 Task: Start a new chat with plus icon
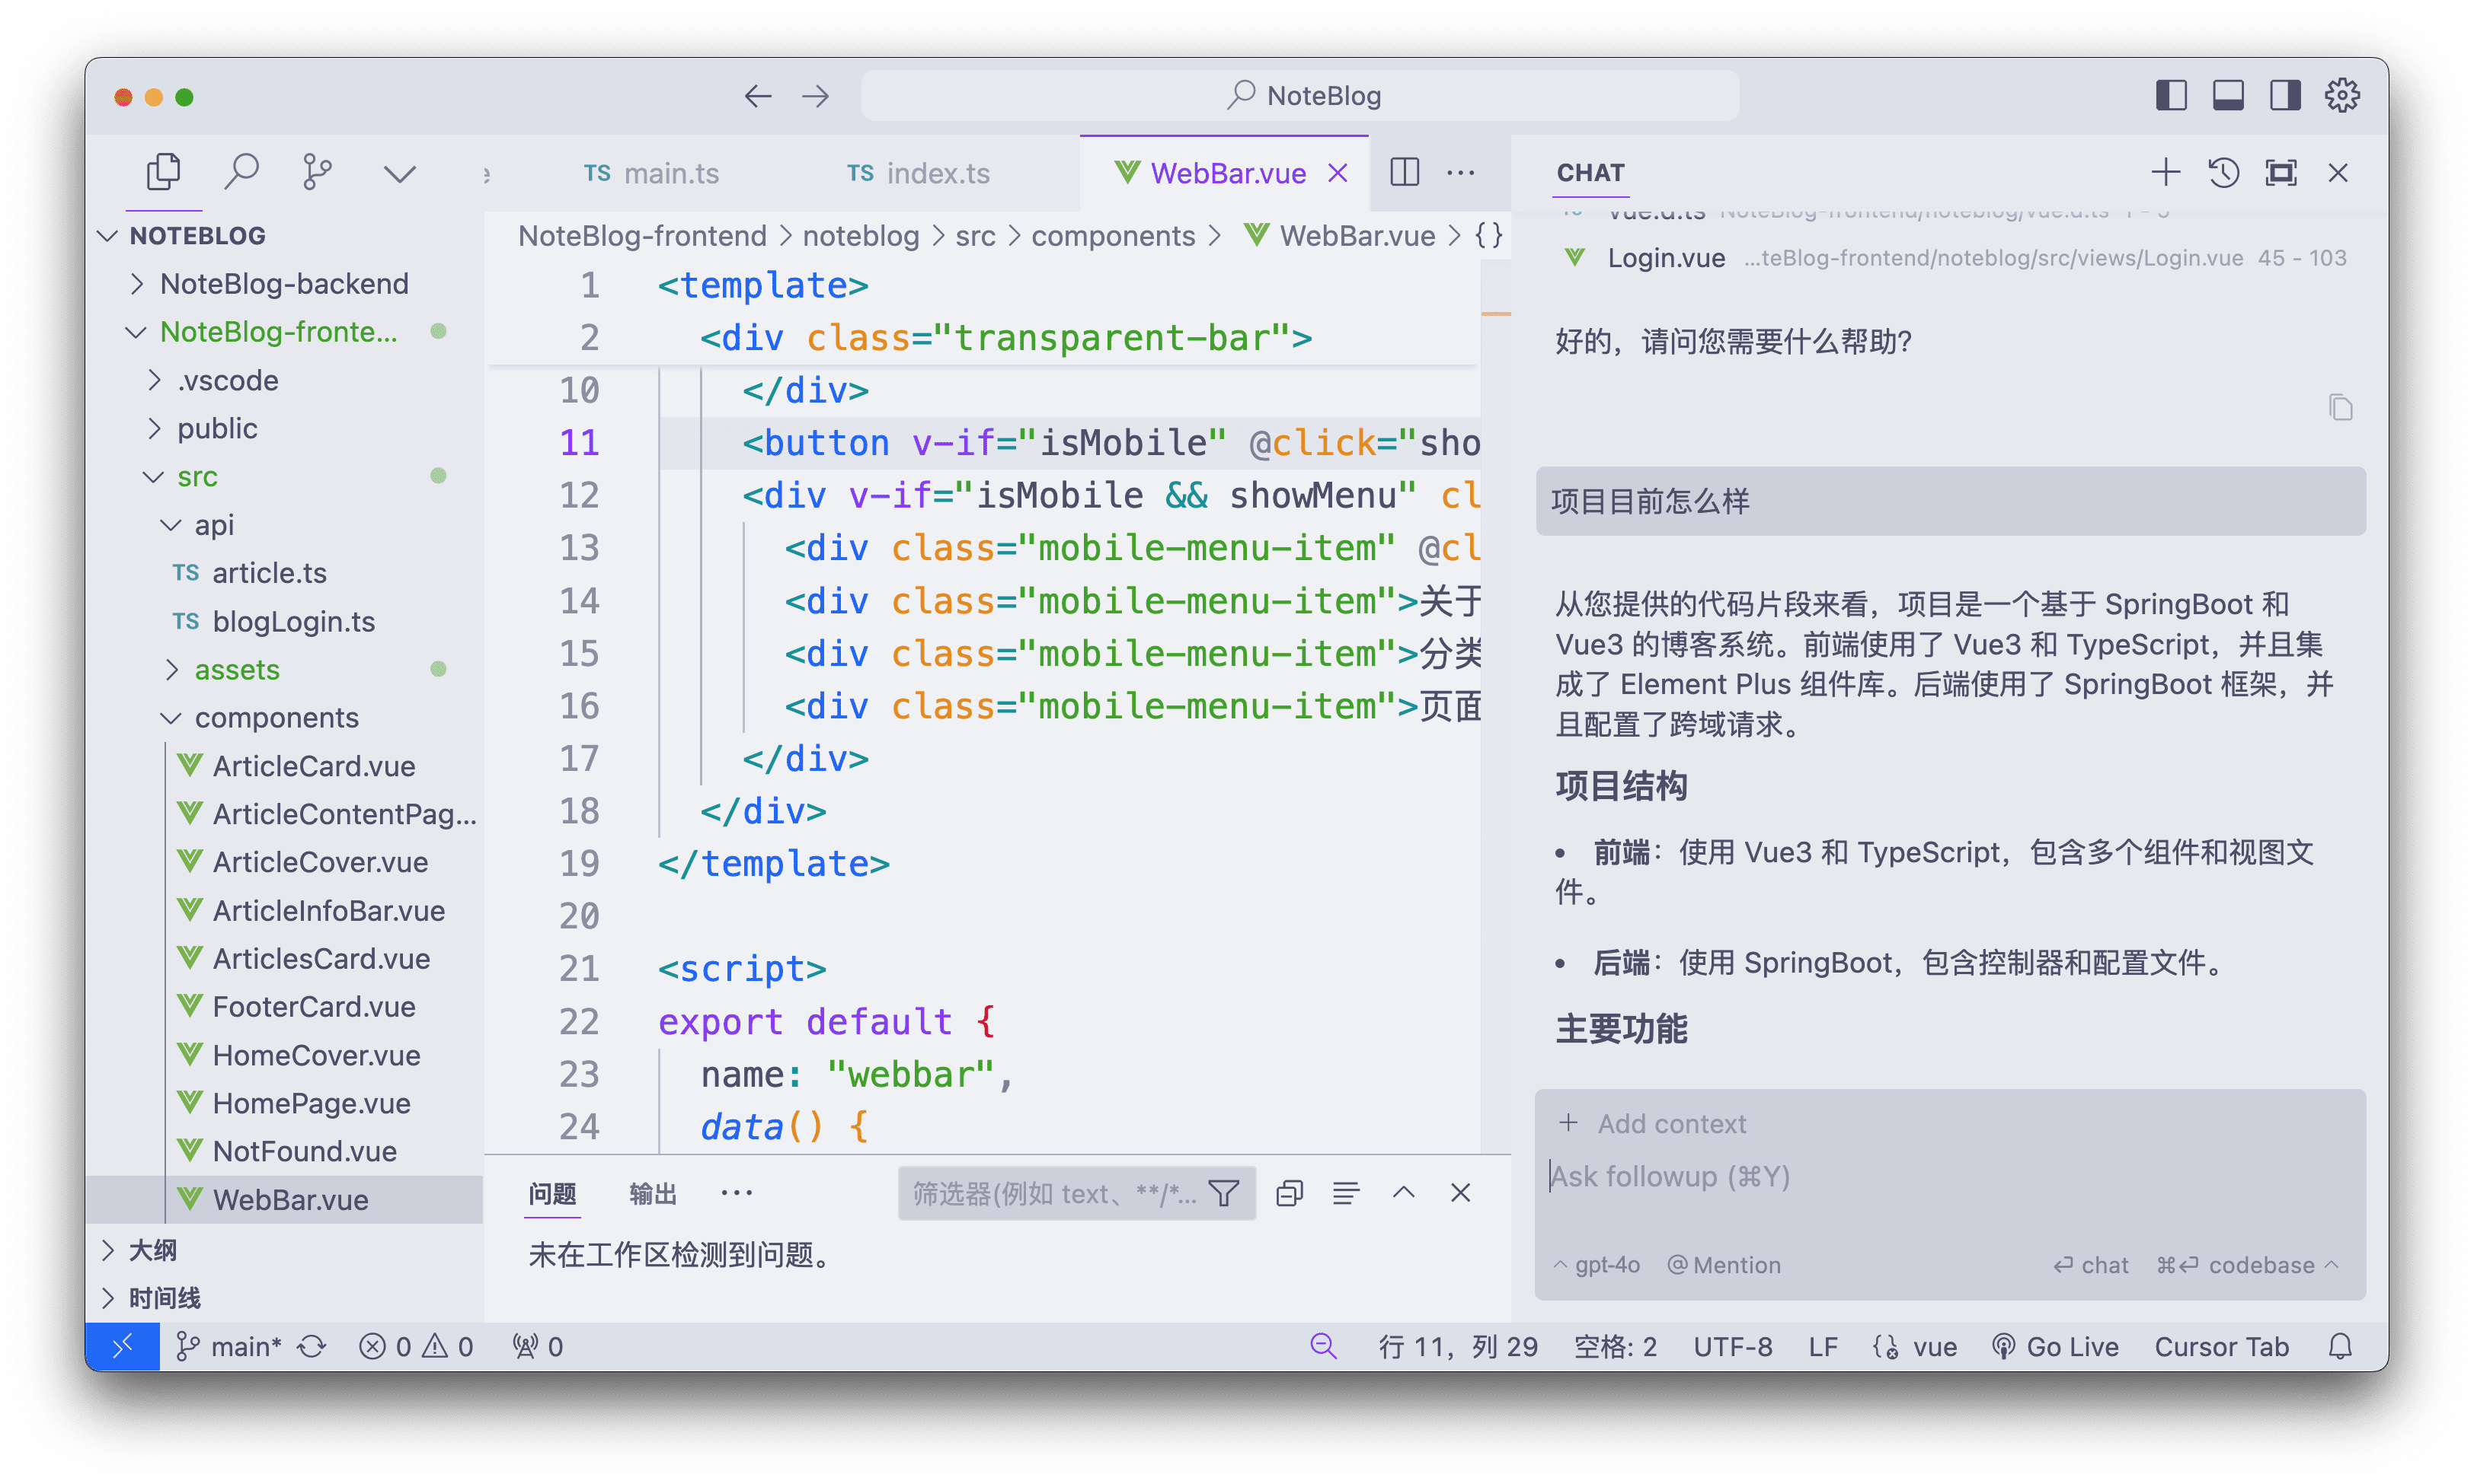point(2165,173)
